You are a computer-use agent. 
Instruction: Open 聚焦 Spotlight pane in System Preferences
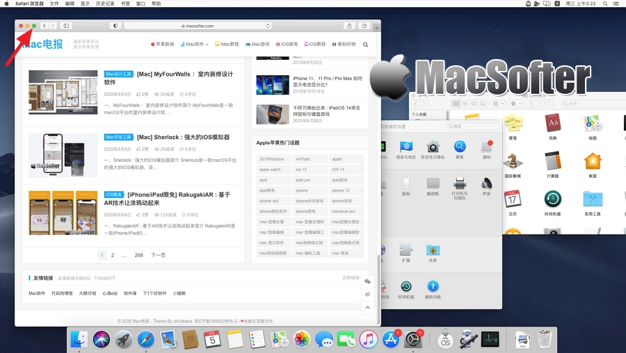click(x=460, y=150)
